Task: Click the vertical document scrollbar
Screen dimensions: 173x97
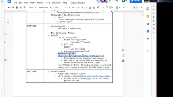Action: [143, 15]
